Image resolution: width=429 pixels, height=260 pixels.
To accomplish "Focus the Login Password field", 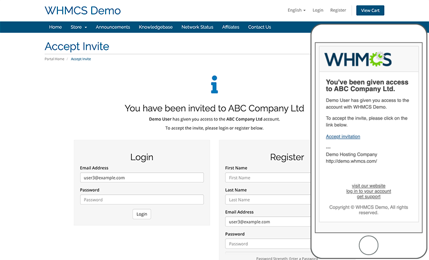I will [x=142, y=199].
